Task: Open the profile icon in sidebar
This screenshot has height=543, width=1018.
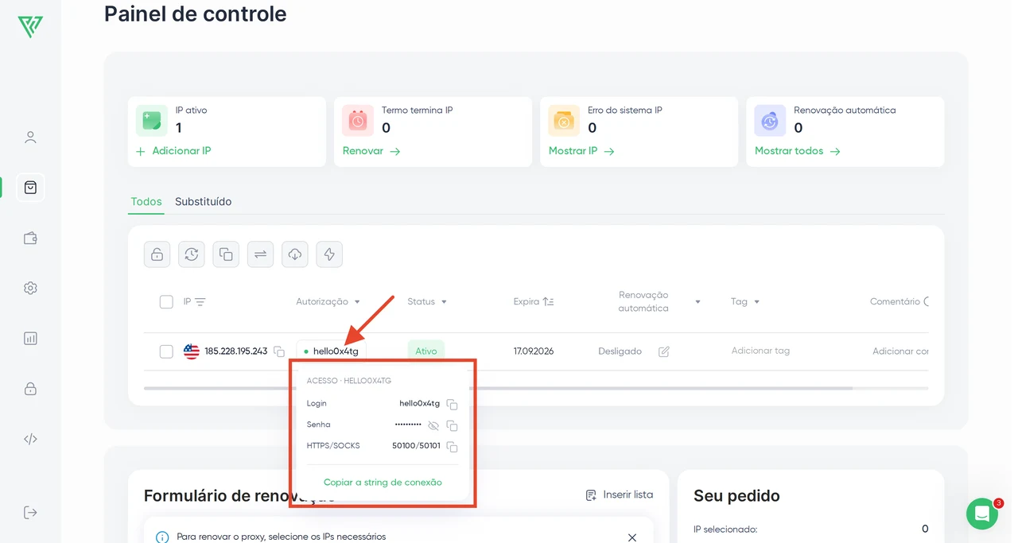Action: coord(30,138)
